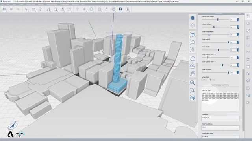
Task: Choose the Select arrow tool in toolbar
Action: 26,9
